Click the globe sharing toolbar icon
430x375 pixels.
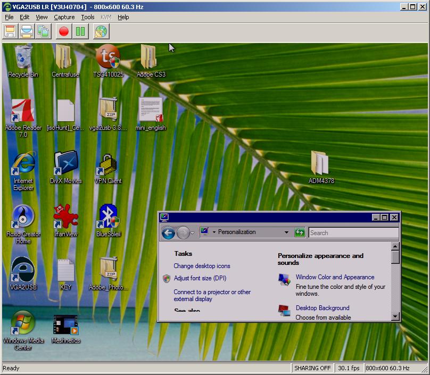pos(101,31)
